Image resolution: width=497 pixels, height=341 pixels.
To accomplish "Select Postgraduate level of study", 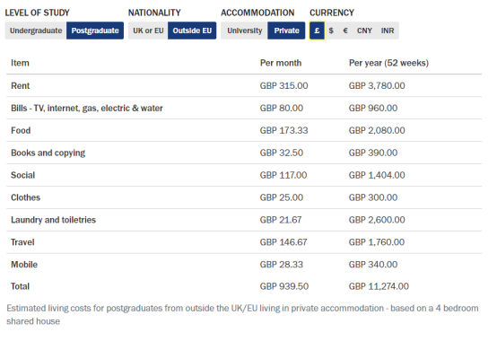I will (x=95, y=31).
